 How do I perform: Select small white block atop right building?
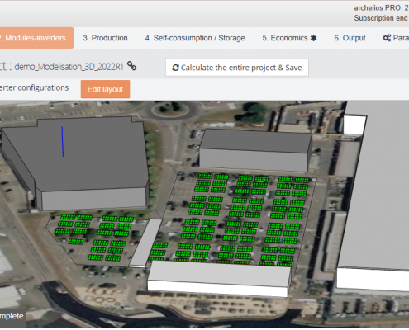tap(354, 125)
